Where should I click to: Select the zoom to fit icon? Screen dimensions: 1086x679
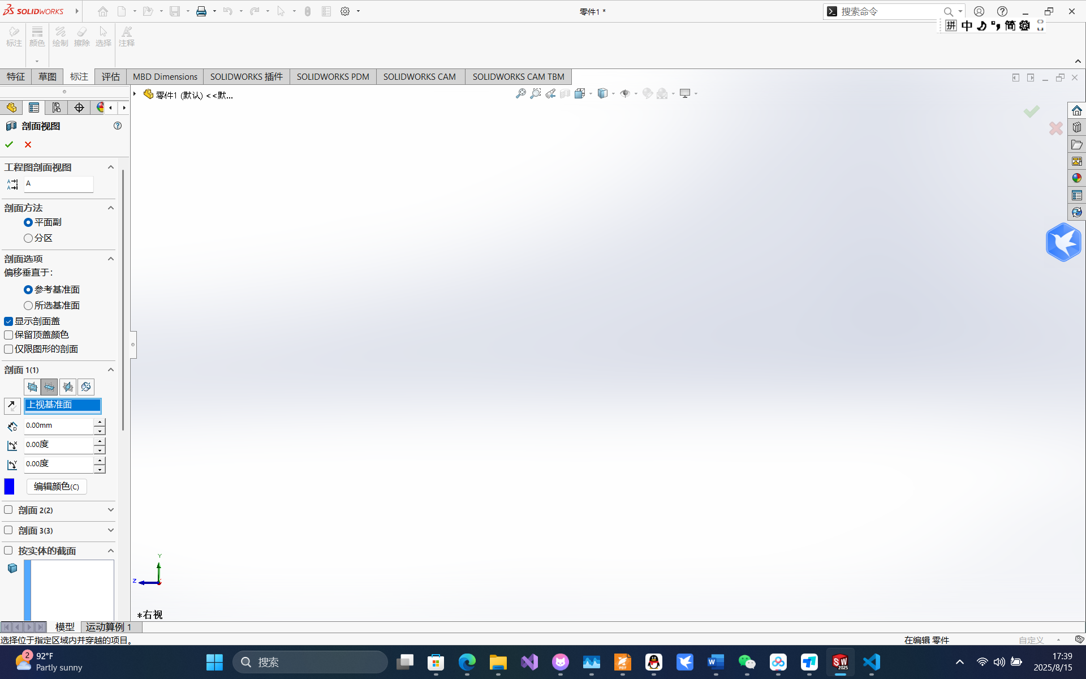pos(520,93)
